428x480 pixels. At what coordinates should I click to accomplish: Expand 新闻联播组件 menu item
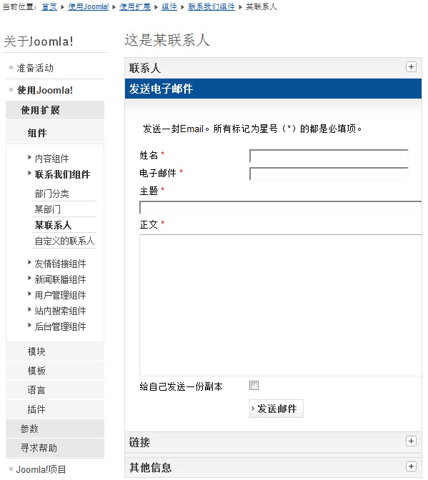point(60,279)
